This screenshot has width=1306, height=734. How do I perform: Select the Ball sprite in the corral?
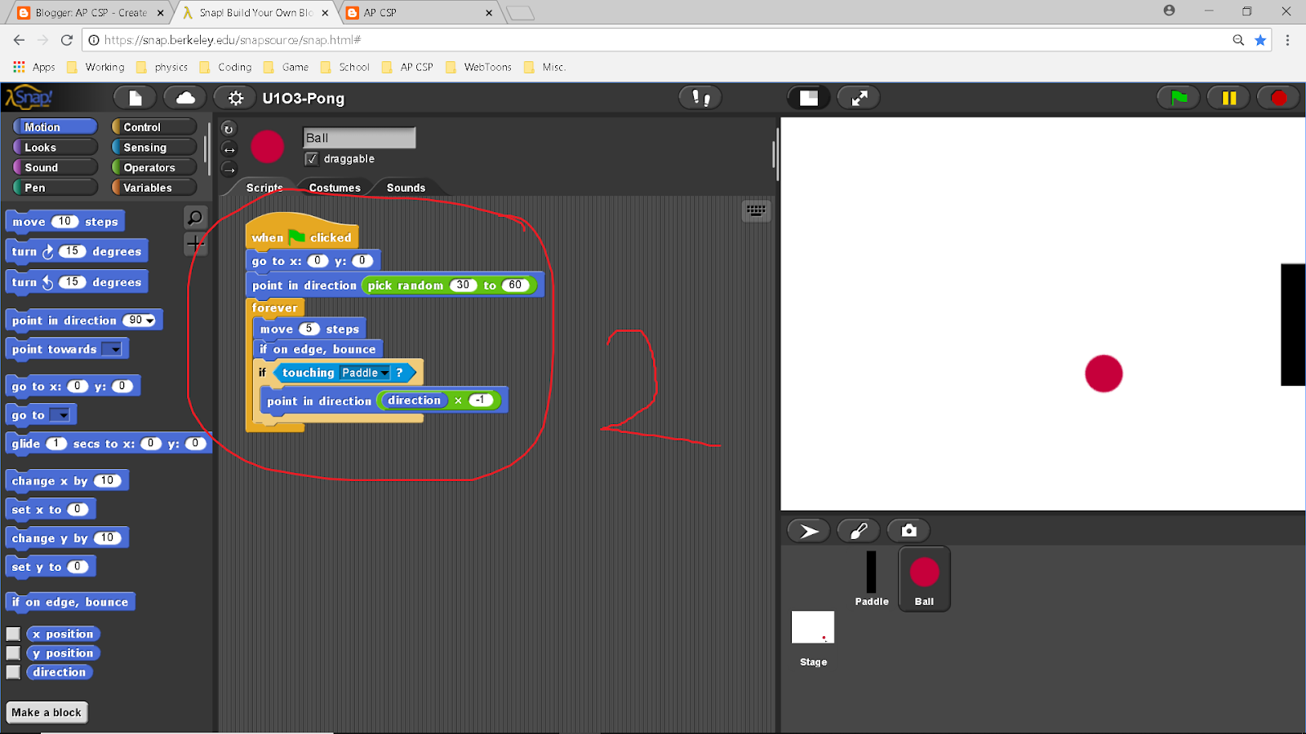click(x=924, y=578)
